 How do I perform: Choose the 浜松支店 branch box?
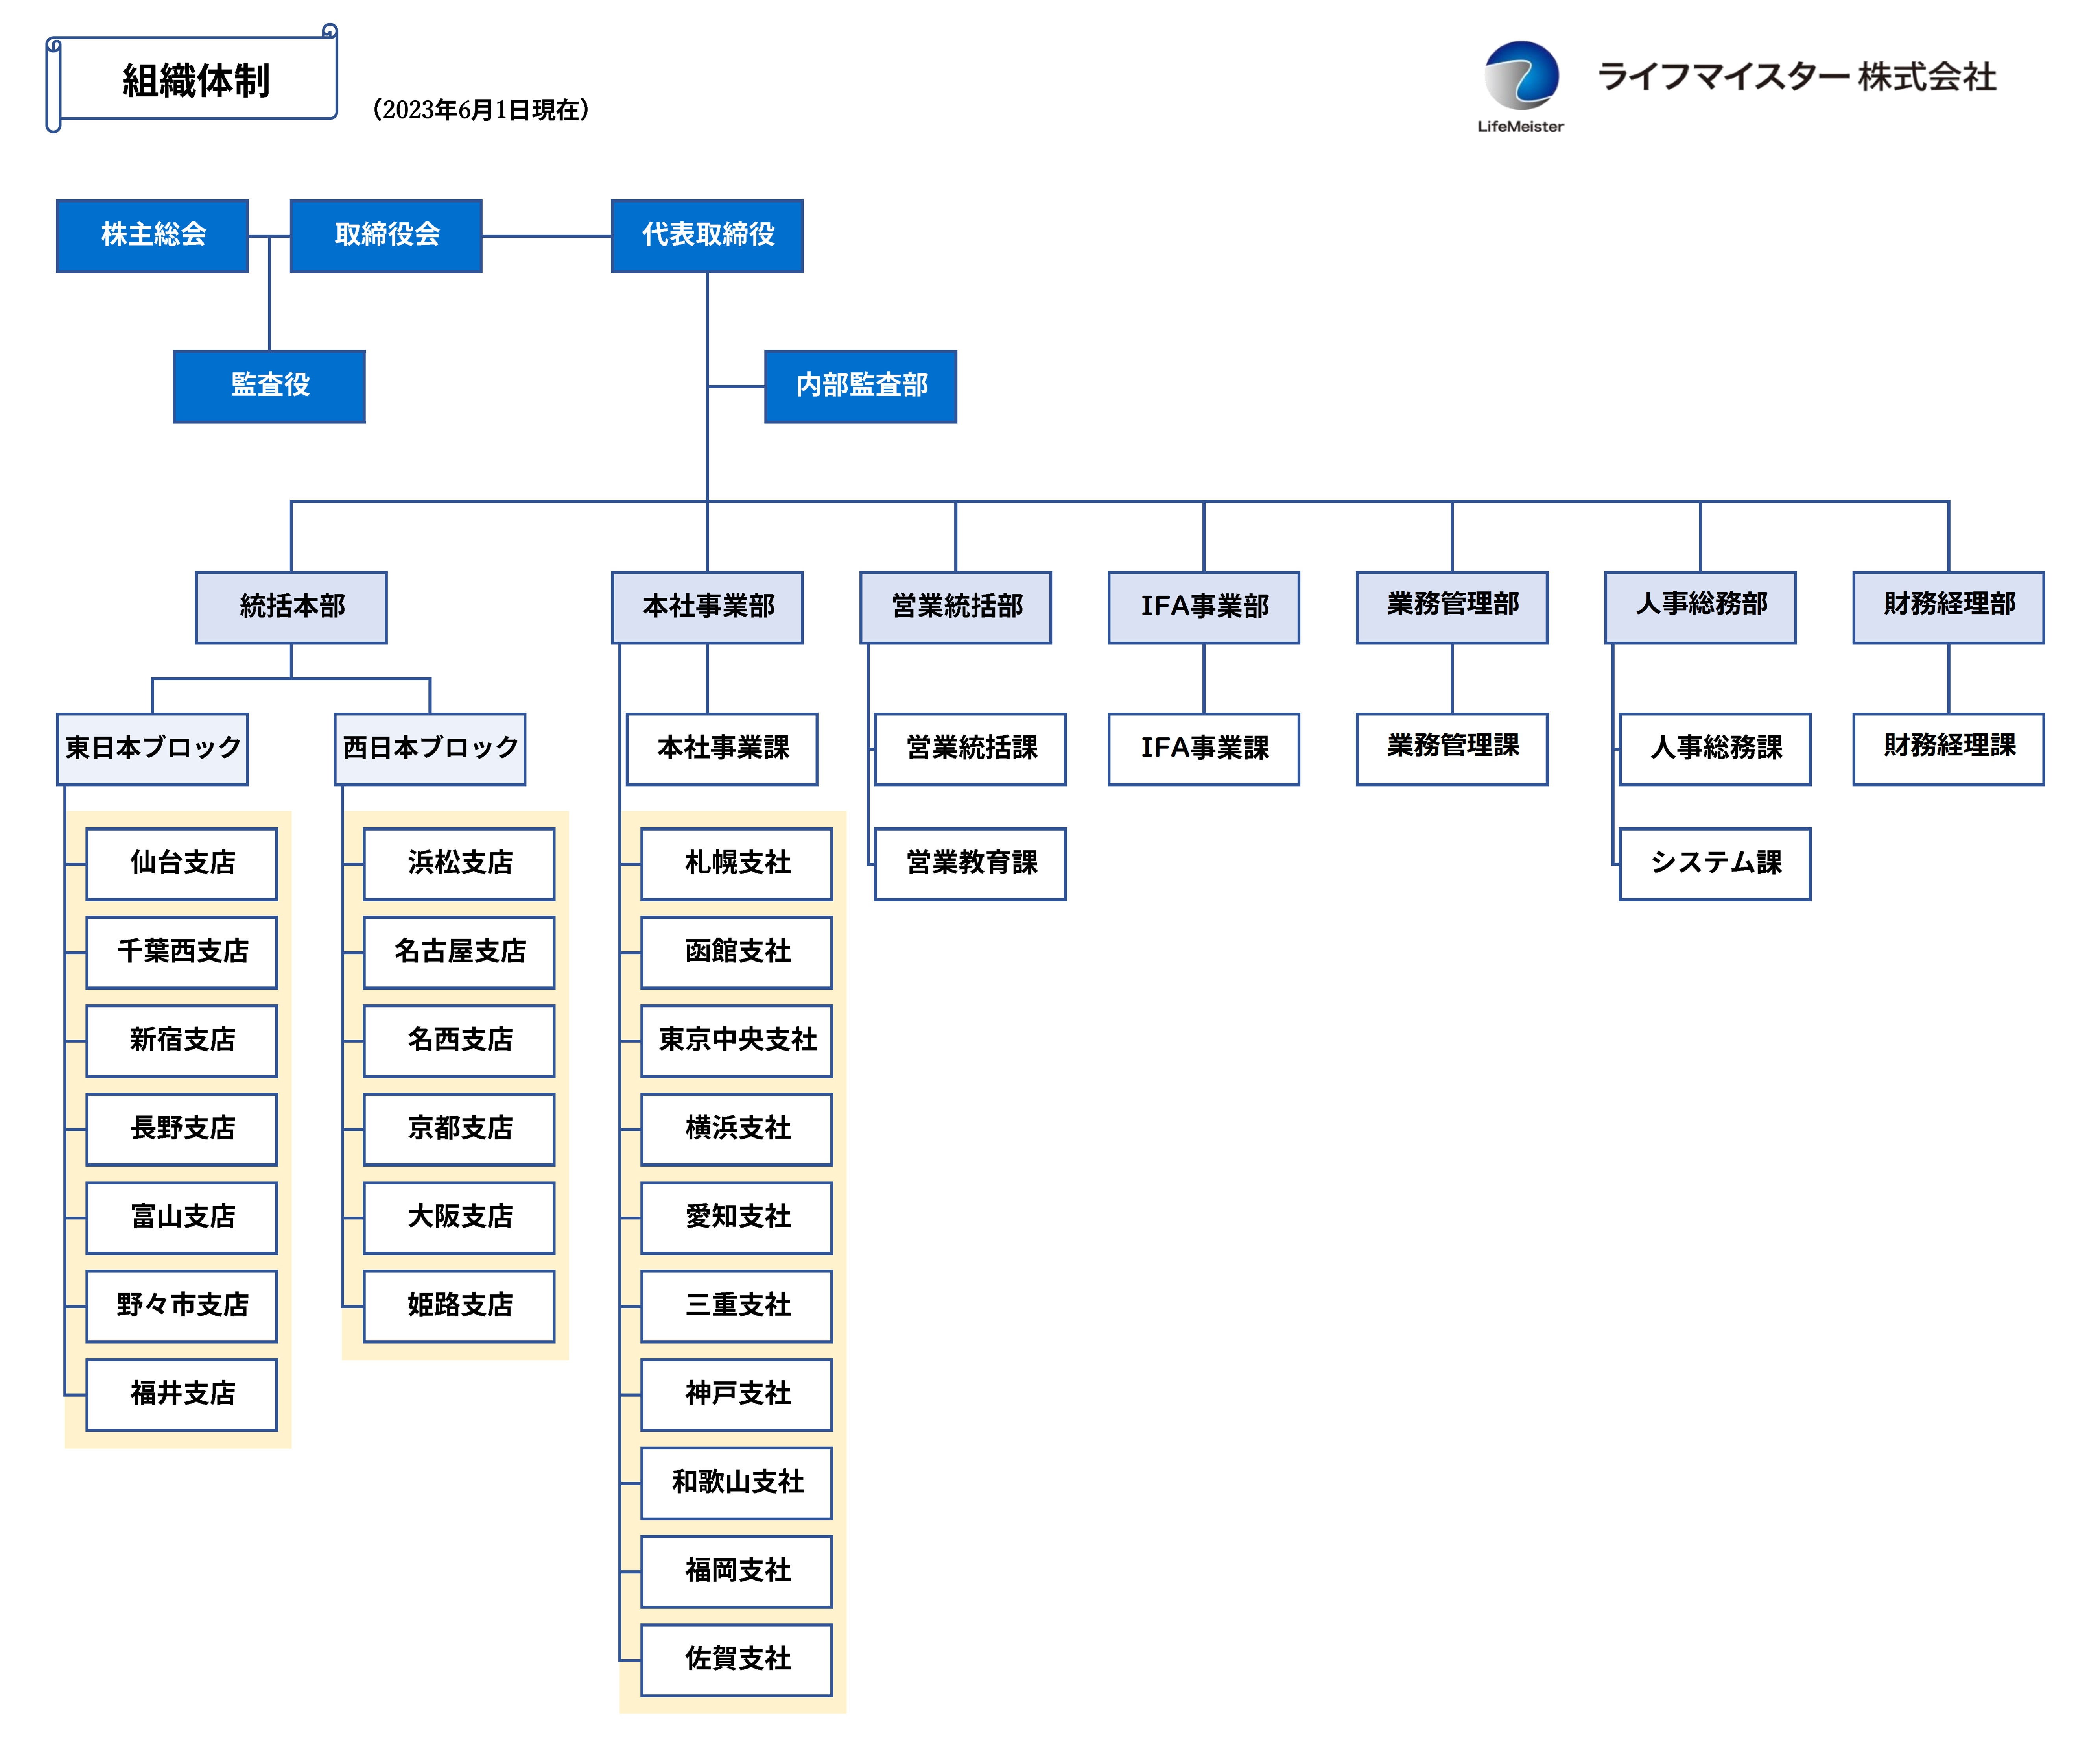point(459,864)
